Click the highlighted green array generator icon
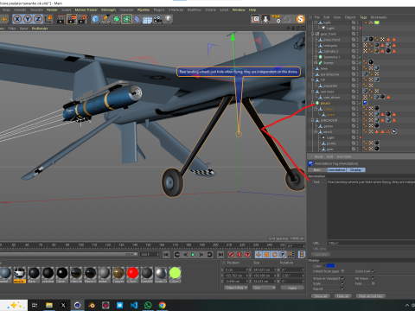415x311 pixels. tap(126, 19)
